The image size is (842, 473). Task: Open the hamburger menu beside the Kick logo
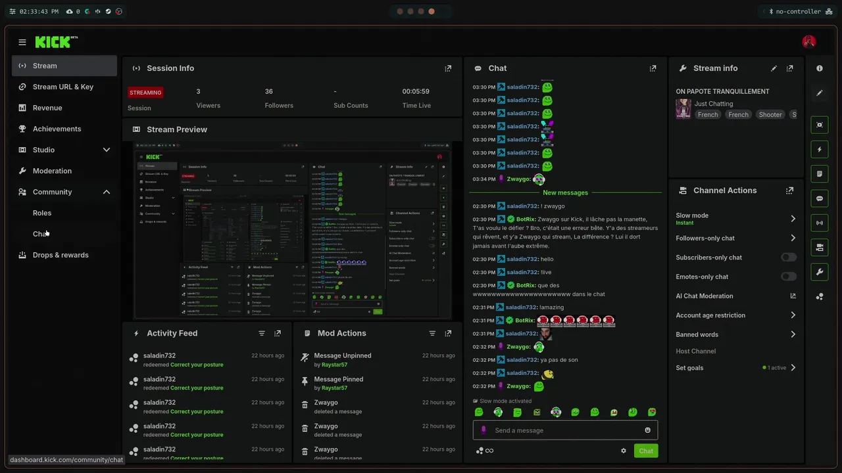(x=22, y=42)
